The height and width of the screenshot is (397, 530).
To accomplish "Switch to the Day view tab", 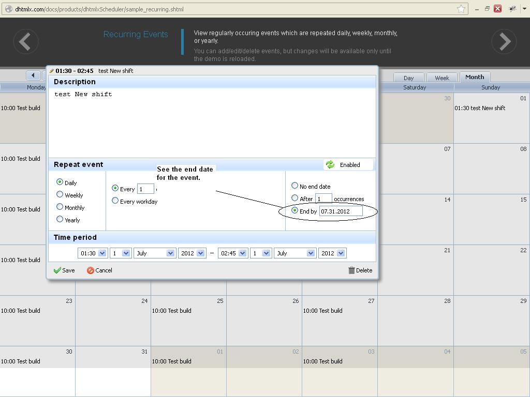I will click(408, 78).
